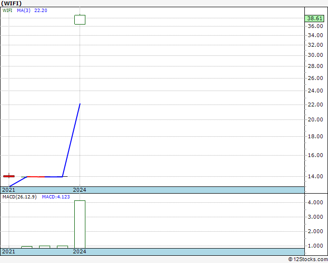Select the 2021 label on price time axis
This screenshot has height=263, width=328.
click(x=9, y=190)
